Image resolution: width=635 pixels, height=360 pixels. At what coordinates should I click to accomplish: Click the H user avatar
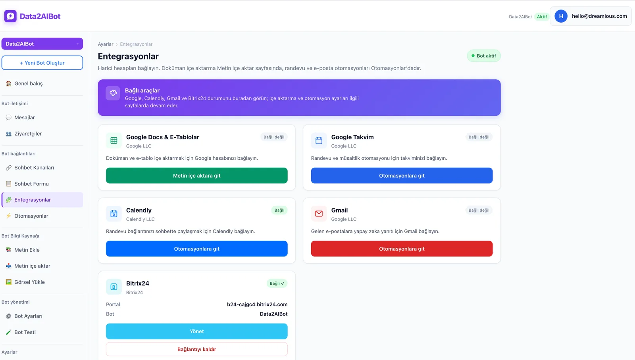tap(561, 16)
